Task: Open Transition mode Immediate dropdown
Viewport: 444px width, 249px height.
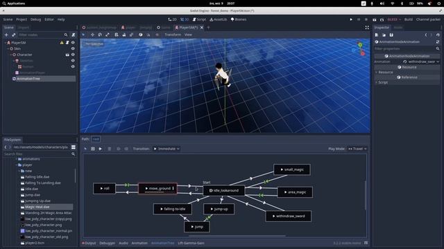Action: click(166, 149)
